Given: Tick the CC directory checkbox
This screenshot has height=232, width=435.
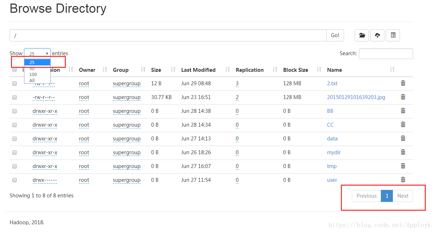Looking at the screenshot, I should point(15,125).
